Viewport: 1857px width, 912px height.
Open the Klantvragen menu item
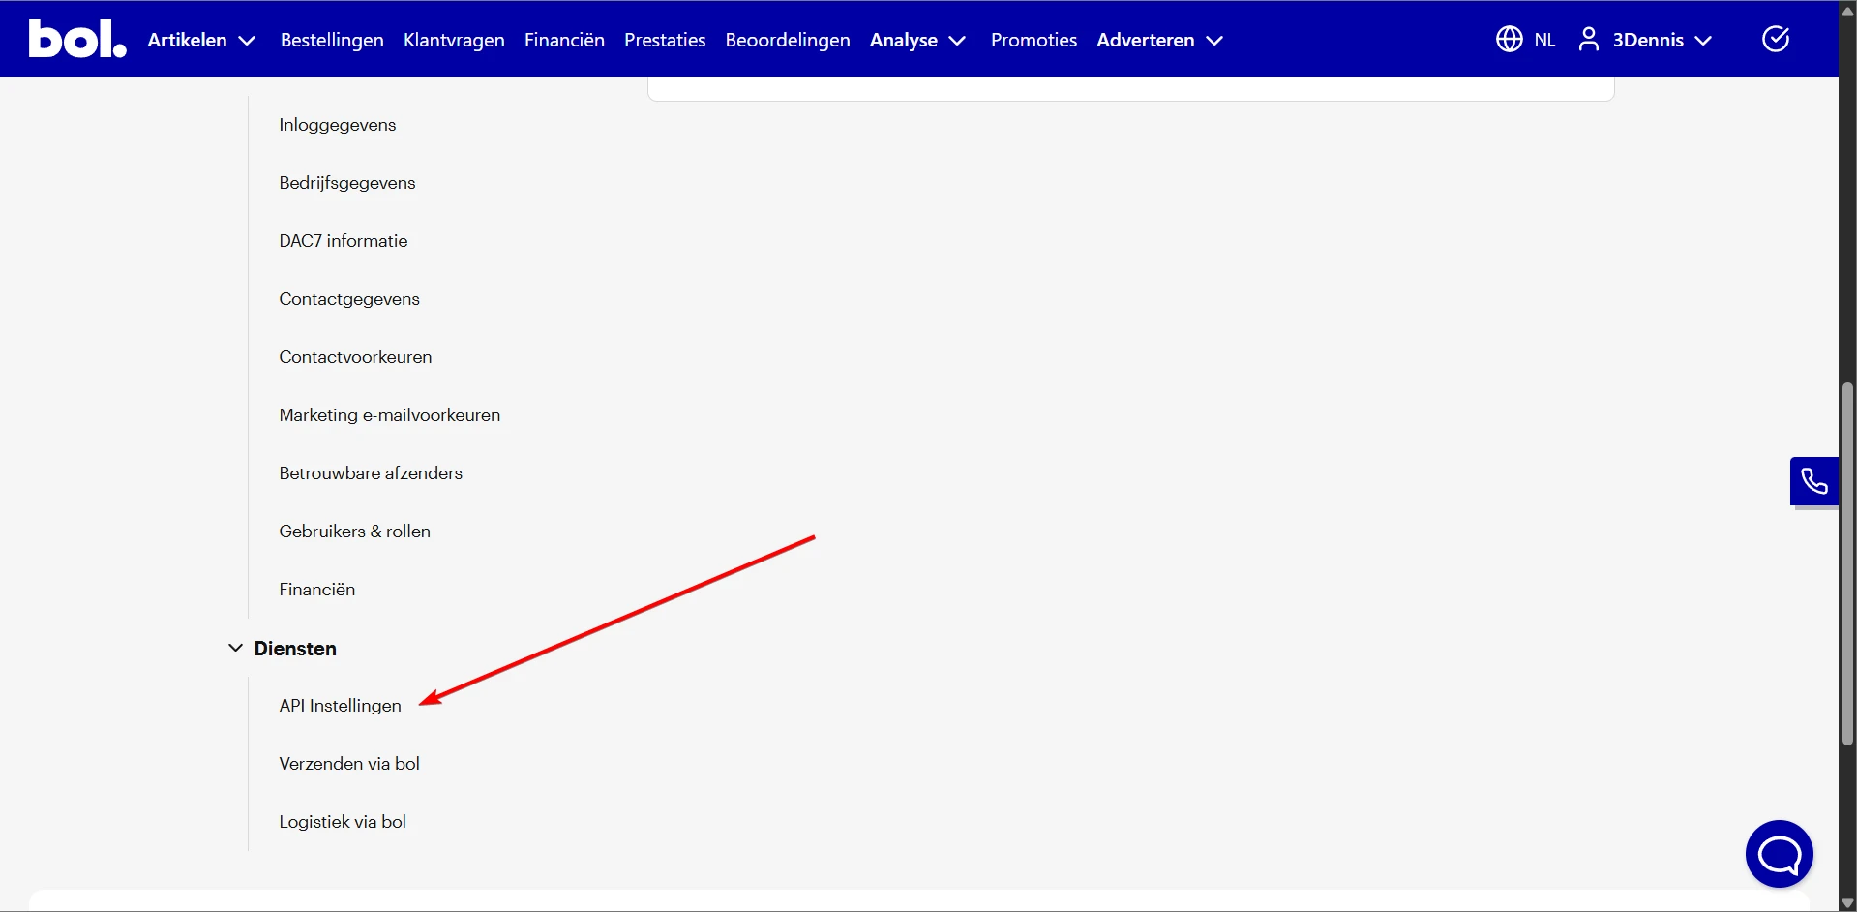(453, 40)
